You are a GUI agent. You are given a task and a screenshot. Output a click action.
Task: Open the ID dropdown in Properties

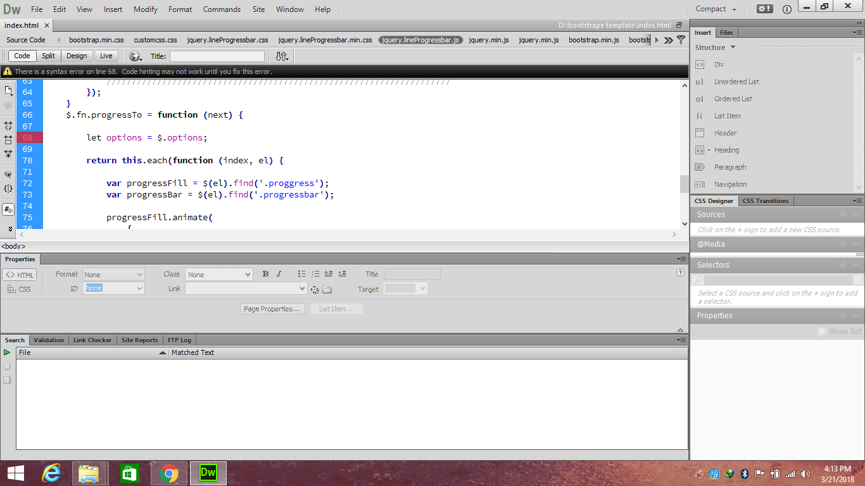(113, 289)
